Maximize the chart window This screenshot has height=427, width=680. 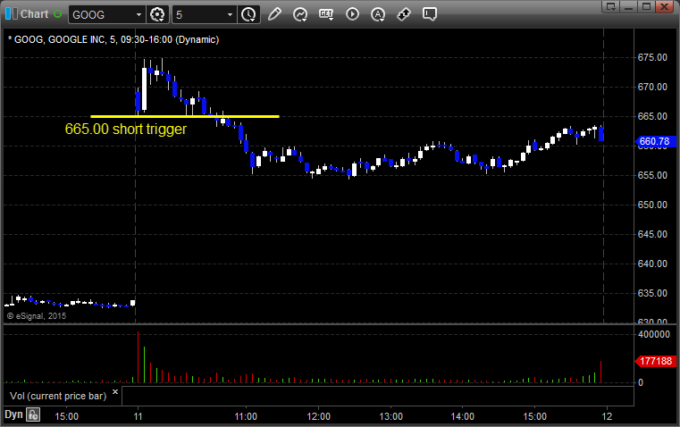pos(646,6)
